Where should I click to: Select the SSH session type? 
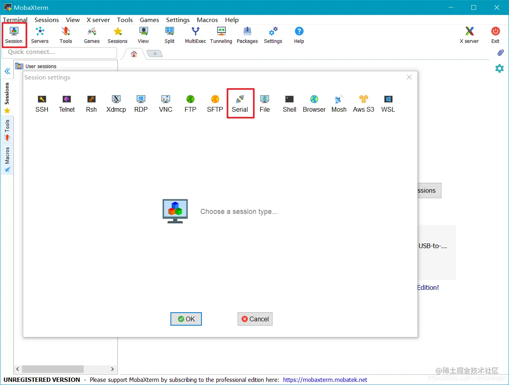coord(42,104)
